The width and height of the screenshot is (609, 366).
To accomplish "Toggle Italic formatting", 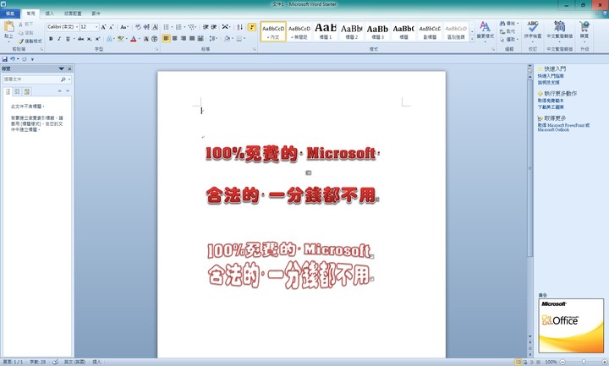I will coord(59,39).
